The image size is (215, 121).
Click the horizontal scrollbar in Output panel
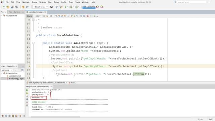55,117
